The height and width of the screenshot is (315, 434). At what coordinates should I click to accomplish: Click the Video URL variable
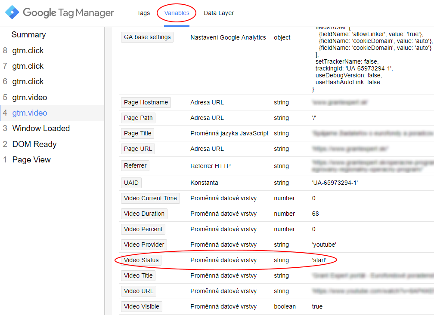pyautogui.click(x=138, y=291)
